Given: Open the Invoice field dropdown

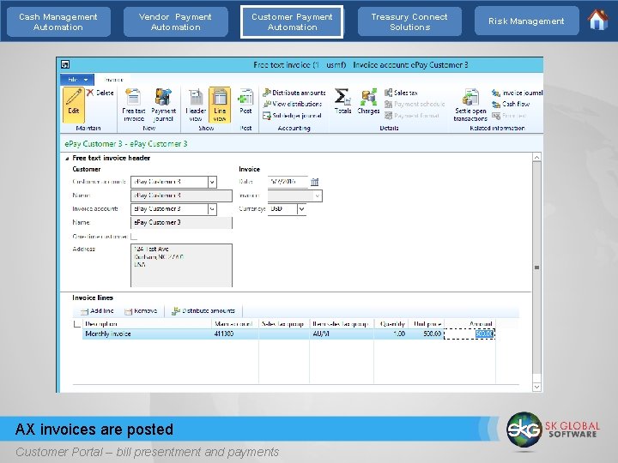Looking at the screenshot, I should 318,195.
